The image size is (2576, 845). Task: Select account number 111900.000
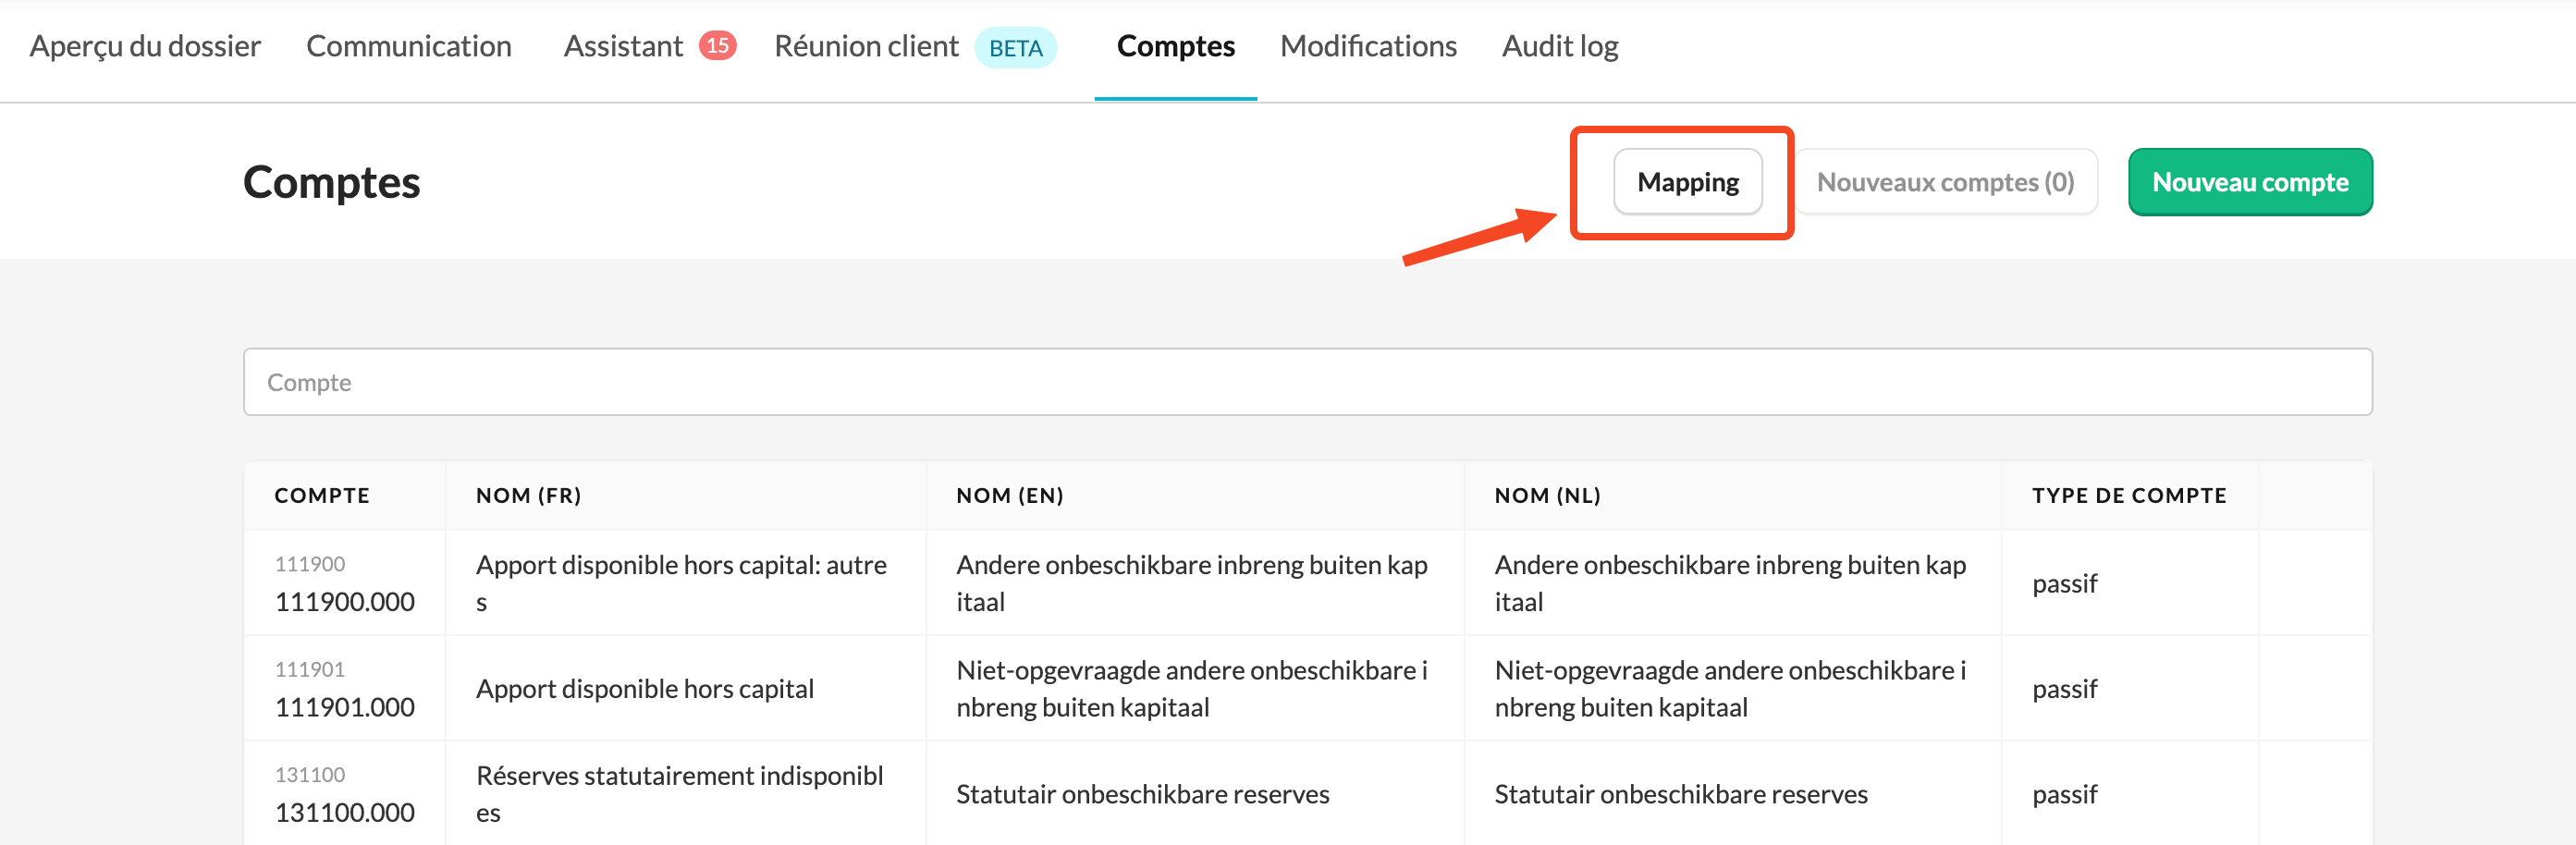(x=344, y=602)
